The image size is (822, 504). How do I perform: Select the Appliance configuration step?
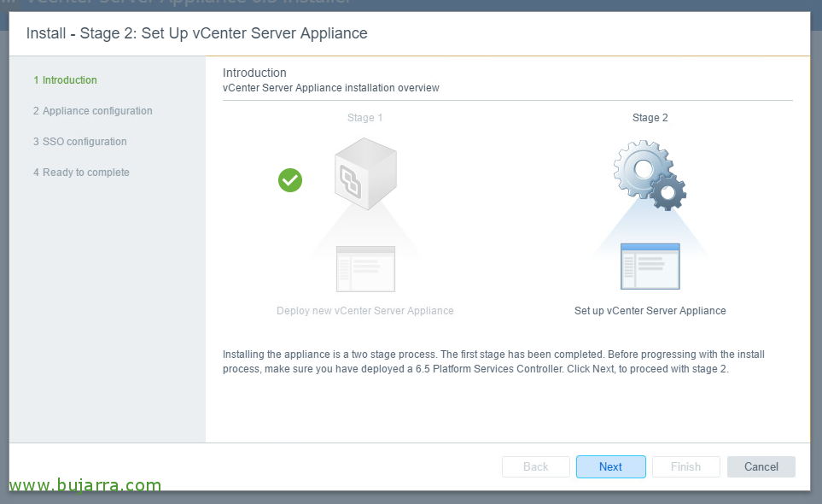(x=93, y=111)
